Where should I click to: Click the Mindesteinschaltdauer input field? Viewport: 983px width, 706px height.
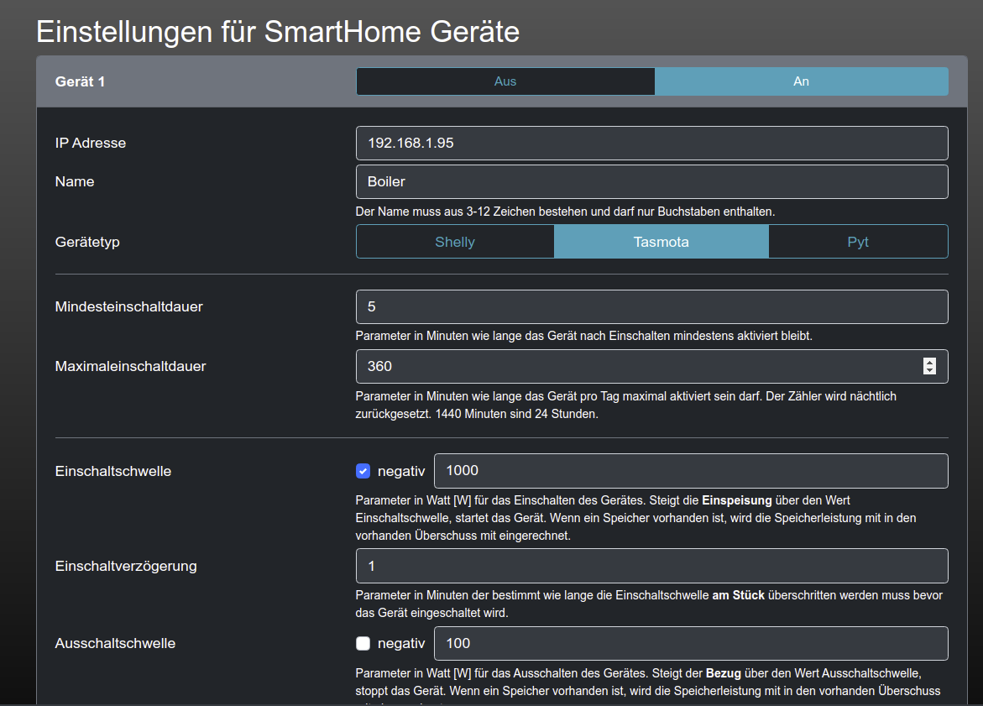click(651, 306)
